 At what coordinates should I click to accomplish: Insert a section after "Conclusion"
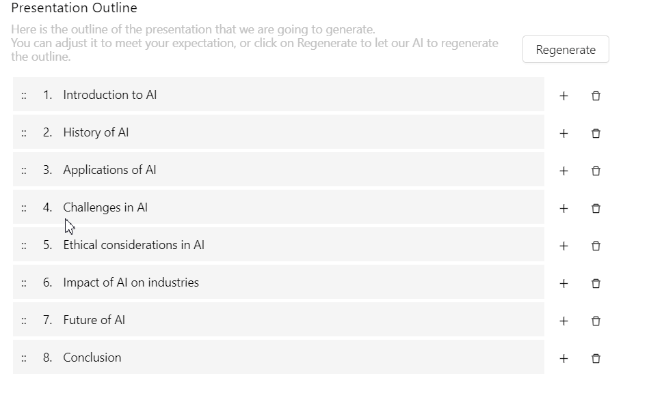click(564, 358)
